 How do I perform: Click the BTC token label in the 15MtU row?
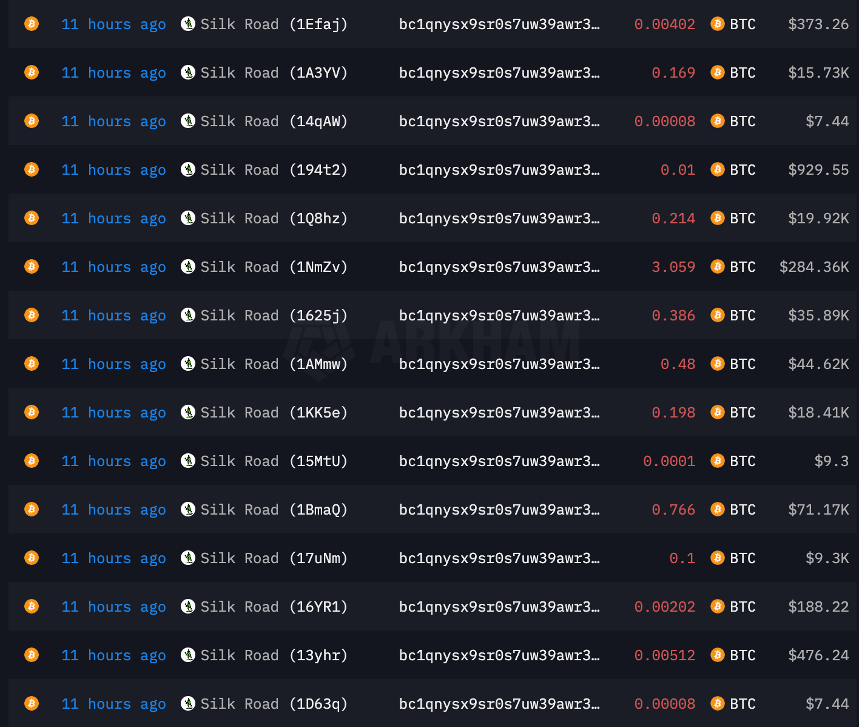pos(743,461)
